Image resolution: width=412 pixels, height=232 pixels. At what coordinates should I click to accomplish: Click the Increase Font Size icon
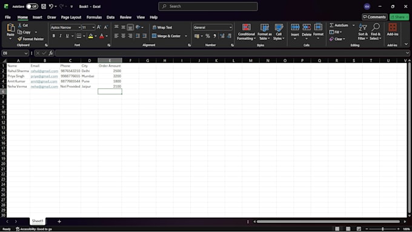pos(99,27)
